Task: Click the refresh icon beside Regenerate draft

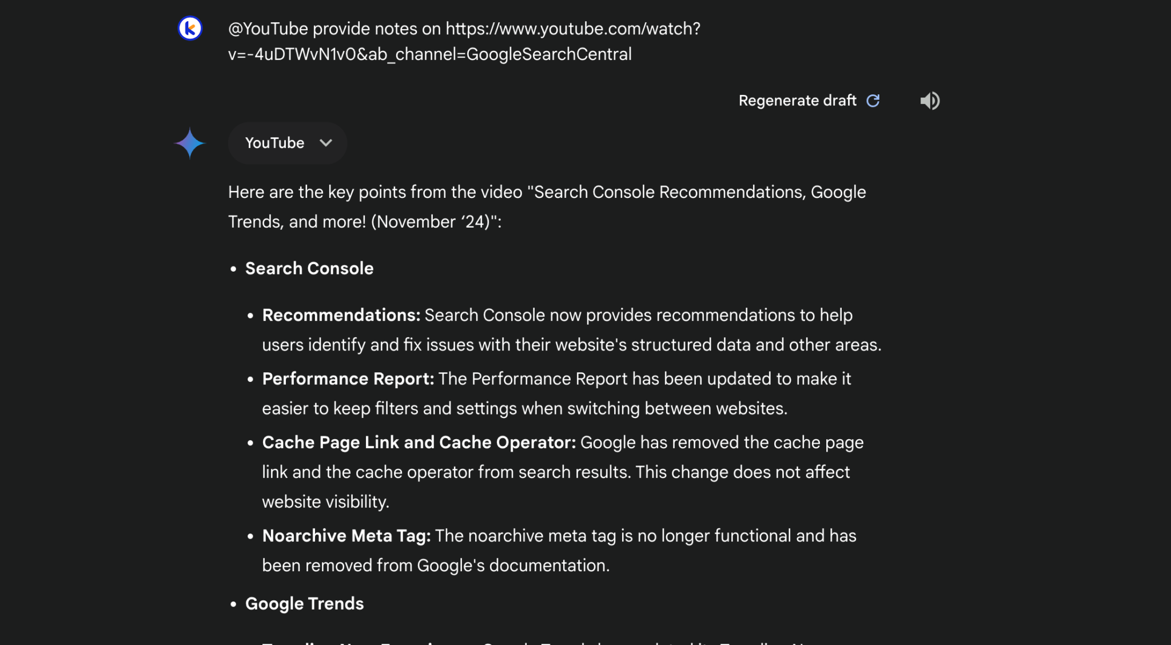Action: click(x=873, y=101)
